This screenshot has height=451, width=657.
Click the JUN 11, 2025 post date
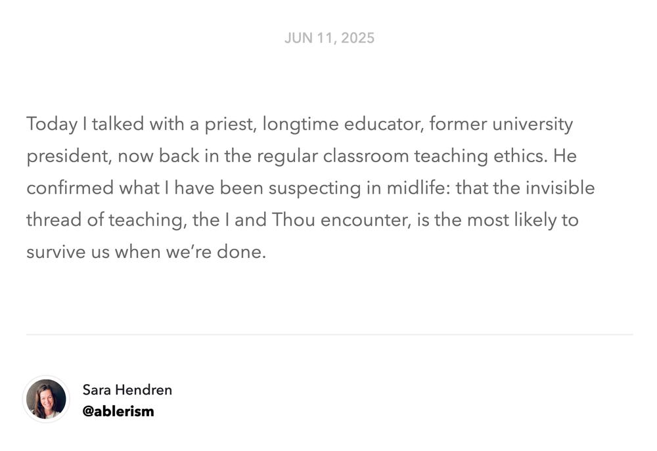pos(329,38)
